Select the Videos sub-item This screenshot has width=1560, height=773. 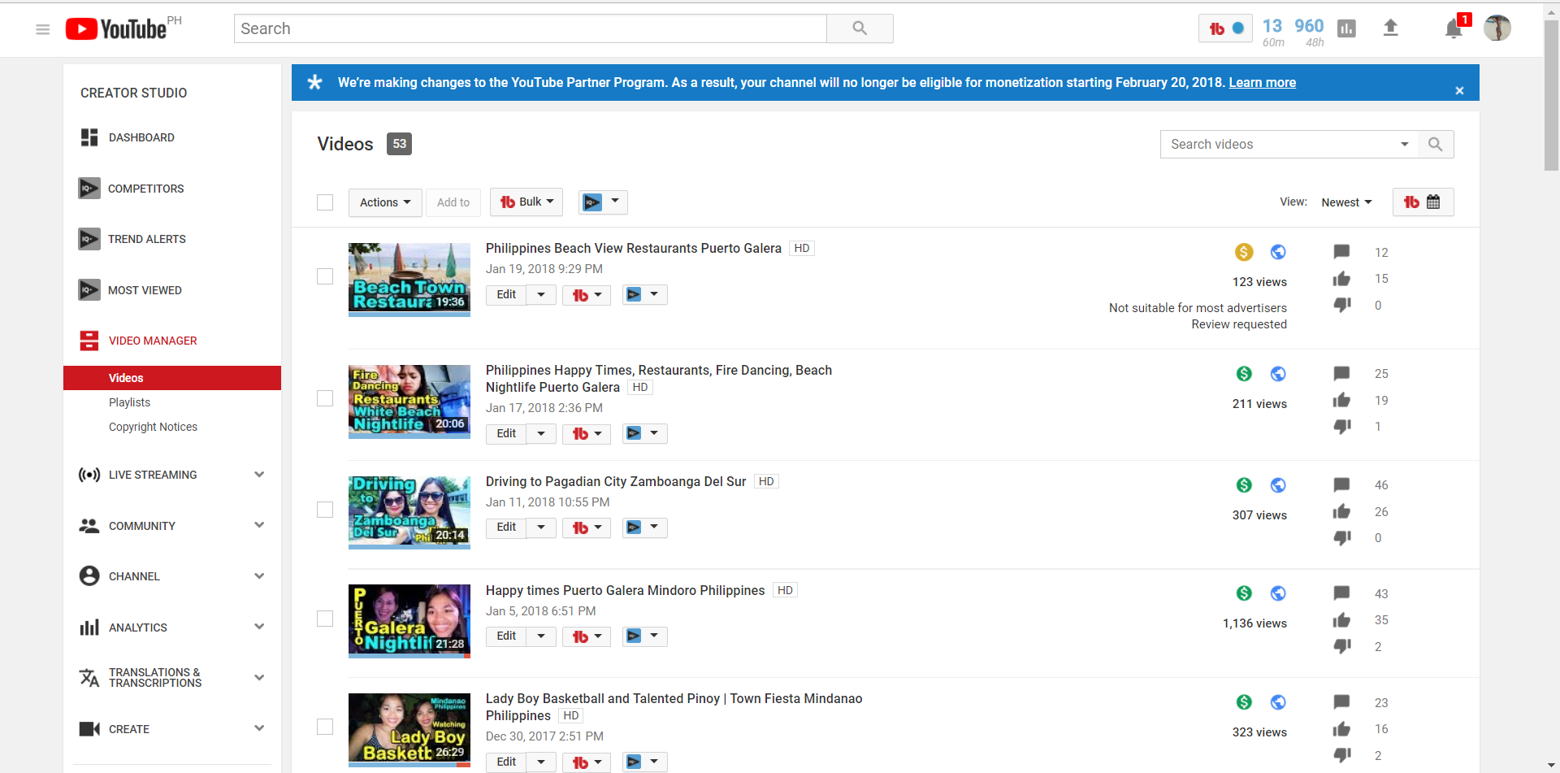[172, 378]
